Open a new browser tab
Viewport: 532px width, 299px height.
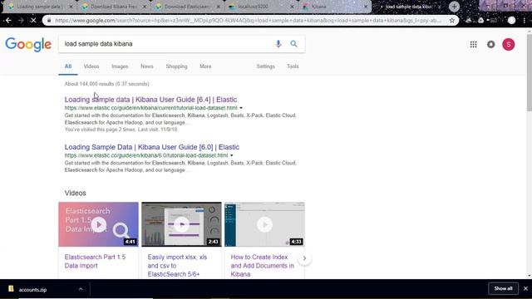click(454, 7)
